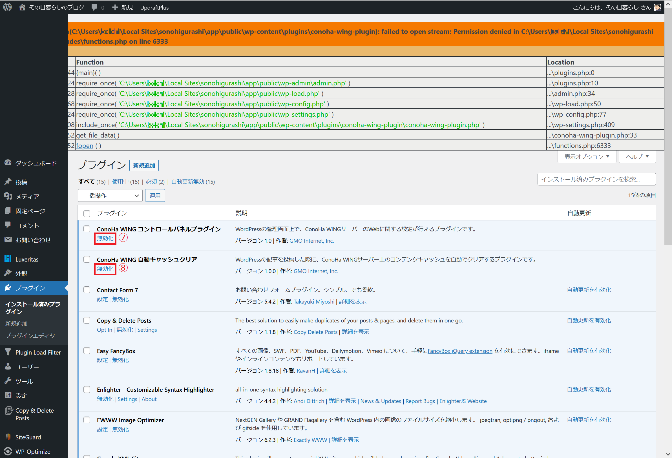This screenshot has width=672, height=458.
Task: Check ConoHa WING 自動キャッシュクリア checkbox
Action: click(87, 259)
